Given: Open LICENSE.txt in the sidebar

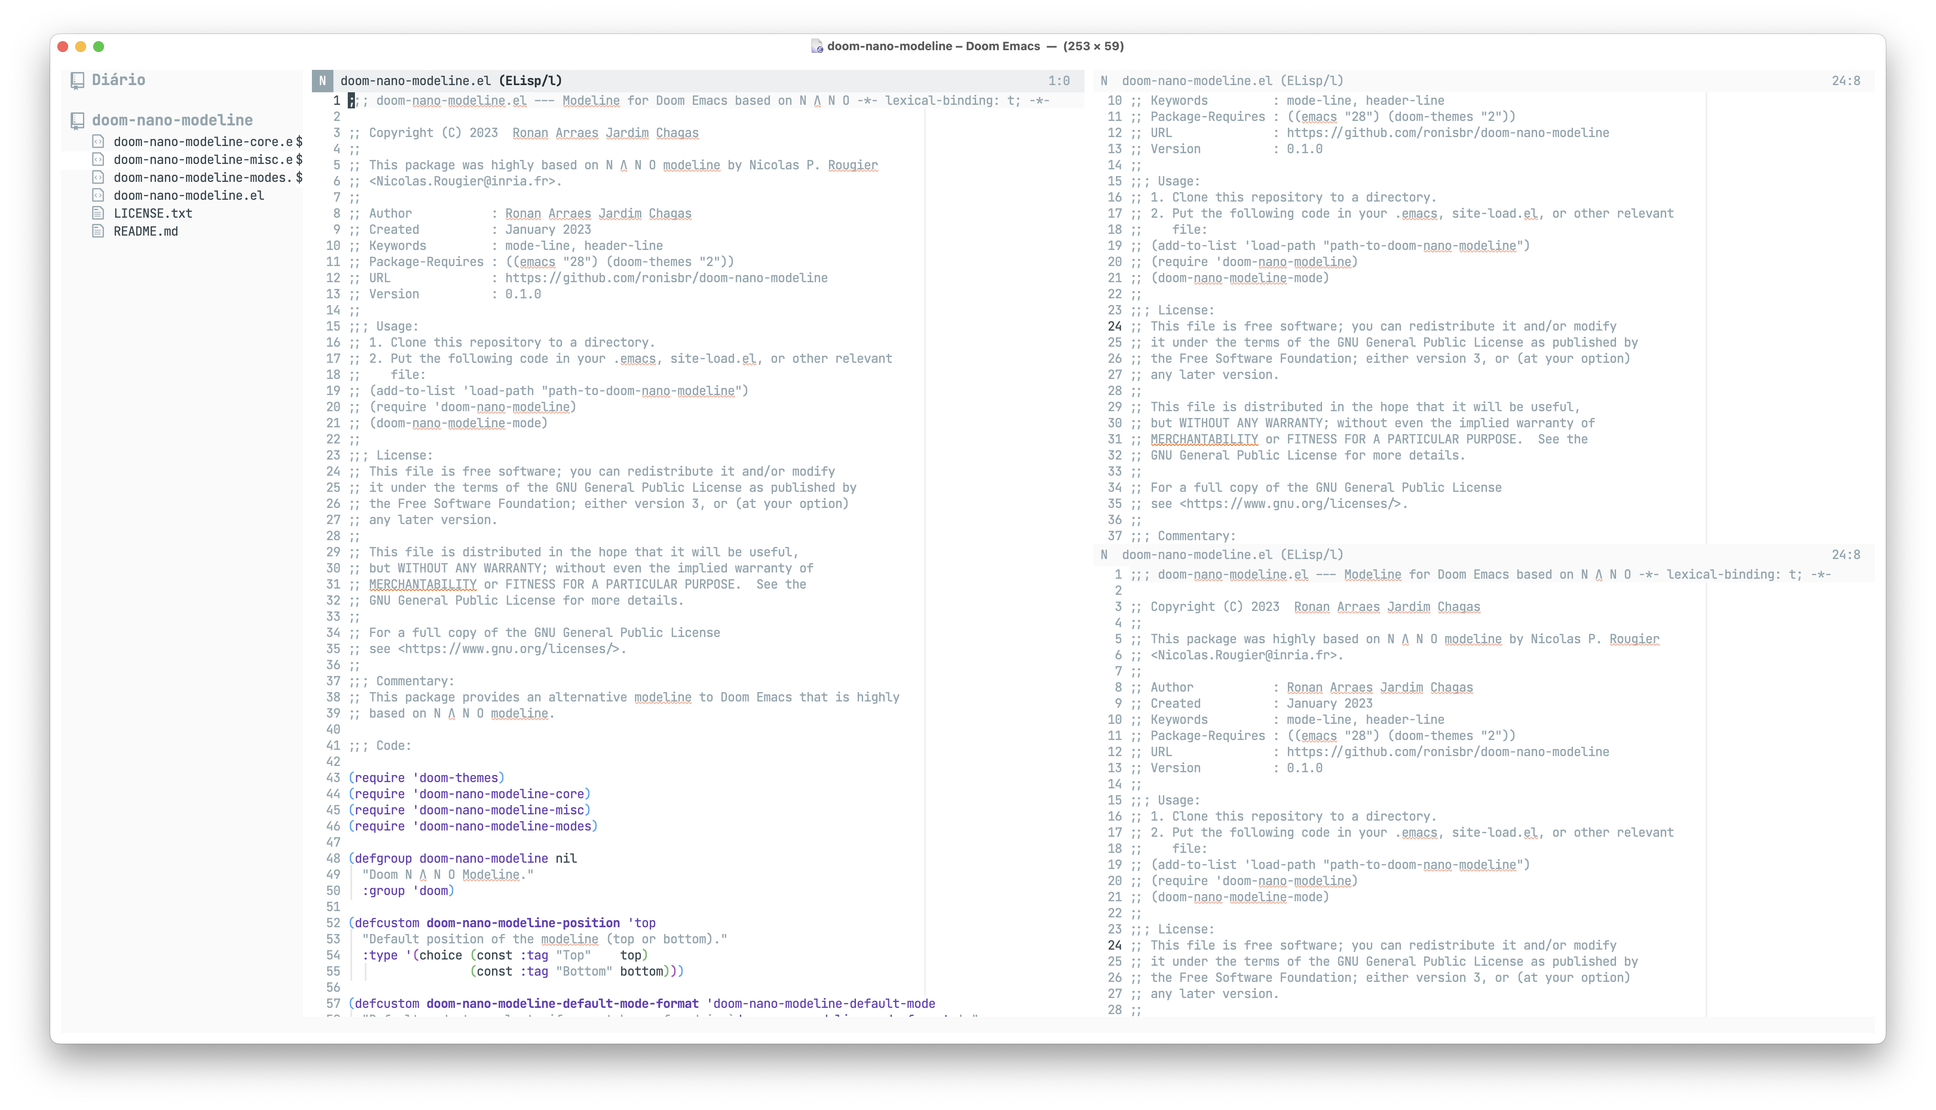Looking at the screenshot, I should (152, 214).
